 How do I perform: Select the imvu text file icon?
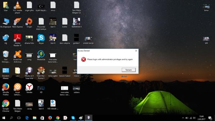pyautogui.click(x=53, y=6)
